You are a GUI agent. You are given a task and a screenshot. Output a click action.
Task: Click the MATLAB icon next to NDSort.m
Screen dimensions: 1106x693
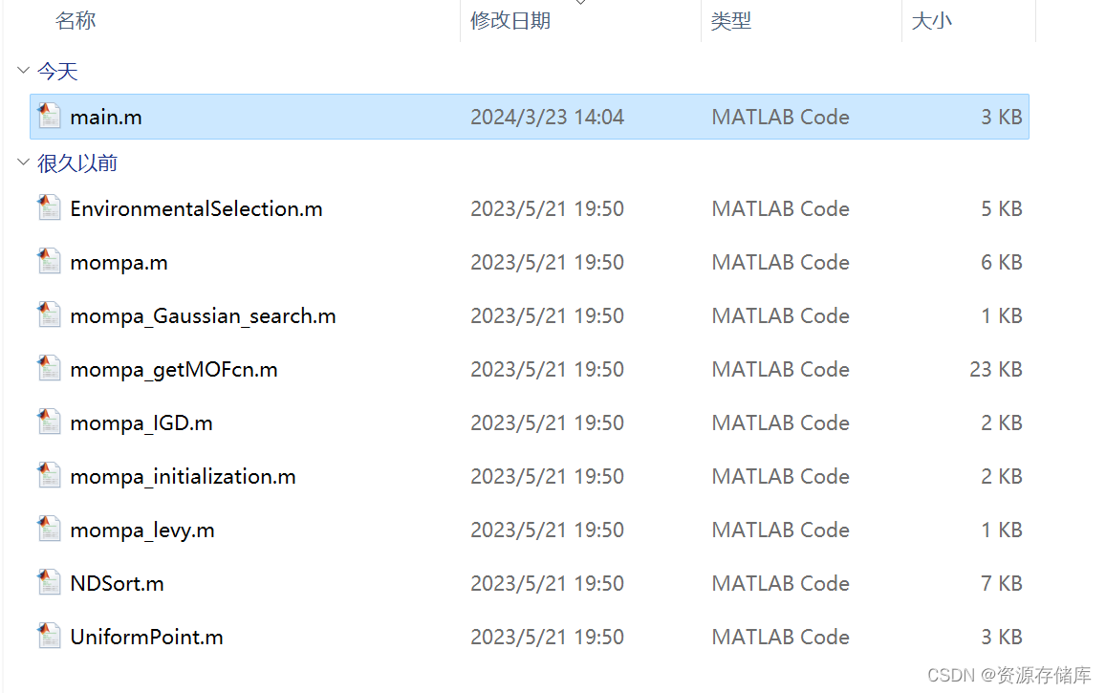tap(49, 583)
